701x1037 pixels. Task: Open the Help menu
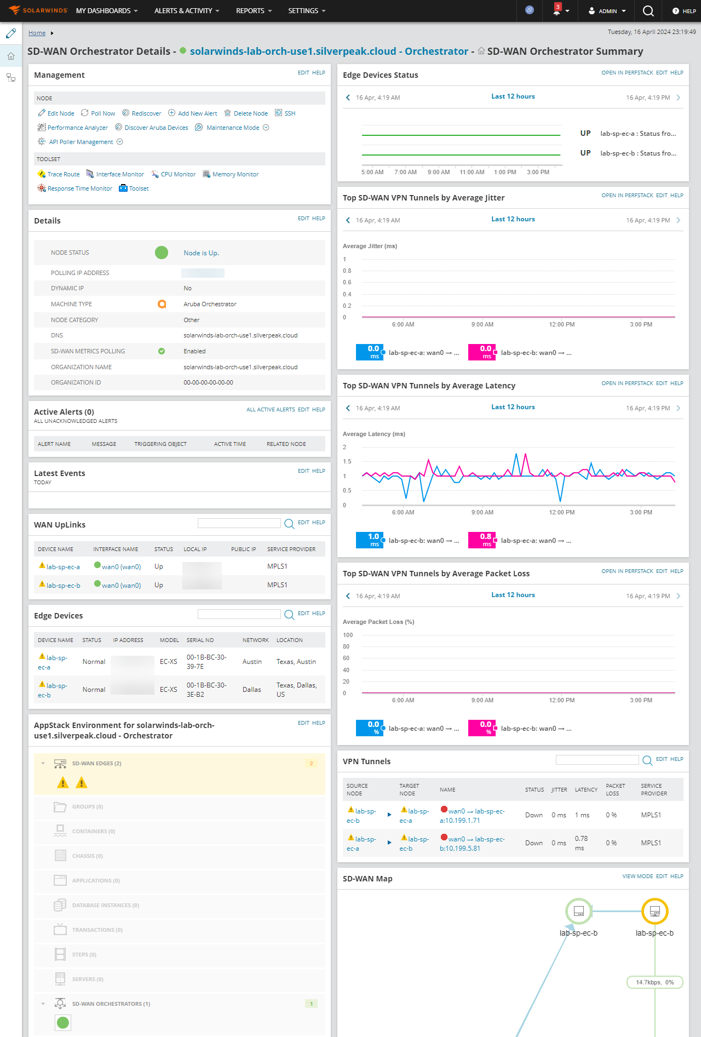pos(684,11)
